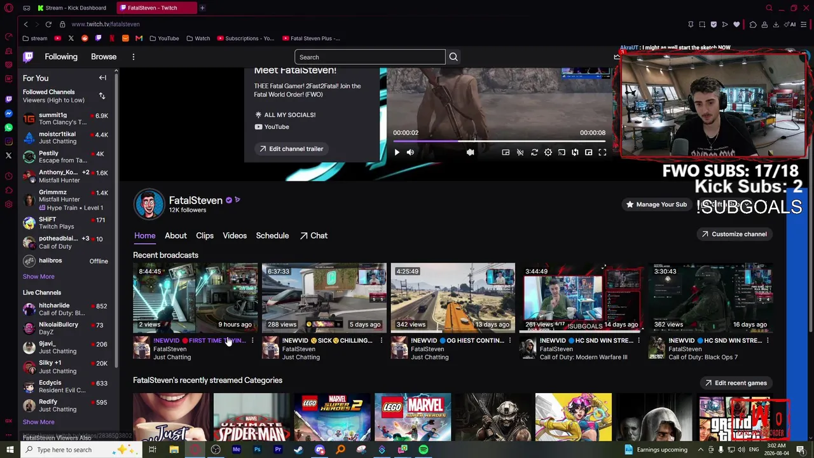814x458 pixels.
Task: Switch to the Clips tab
Action: click(x=205, y=235)
